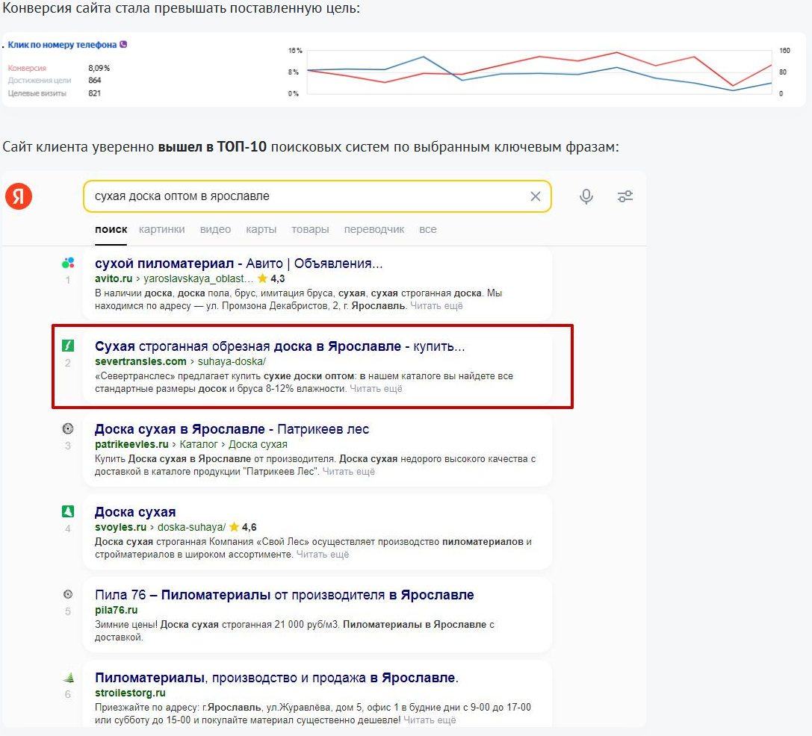The width and height of the screenshot is (812, 736).
Task: Open 'сухой пиломатериал - Авито' result title
Action: (239, 263)
